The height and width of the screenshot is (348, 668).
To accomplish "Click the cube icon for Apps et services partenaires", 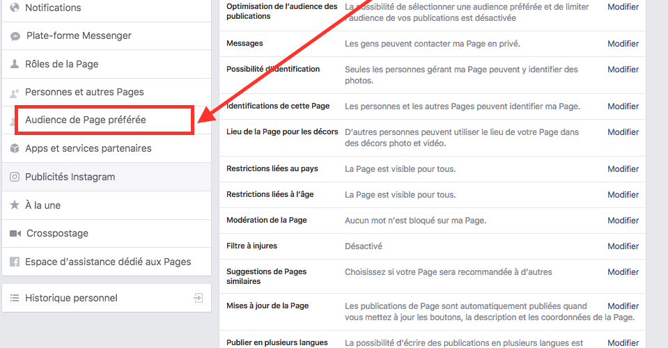I will click(15, 149).
